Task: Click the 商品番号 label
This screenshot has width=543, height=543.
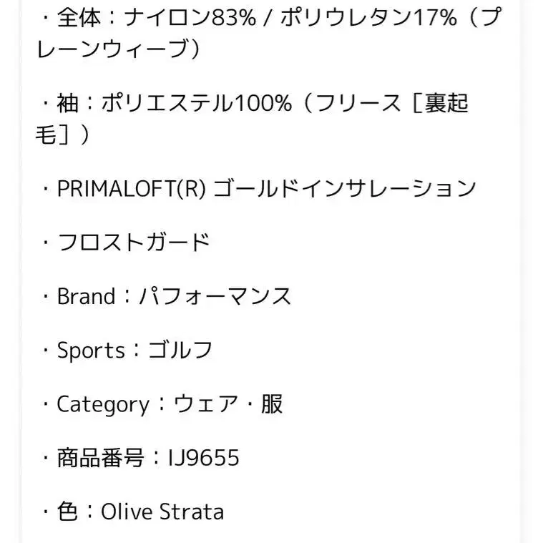Action: [101, 458]
